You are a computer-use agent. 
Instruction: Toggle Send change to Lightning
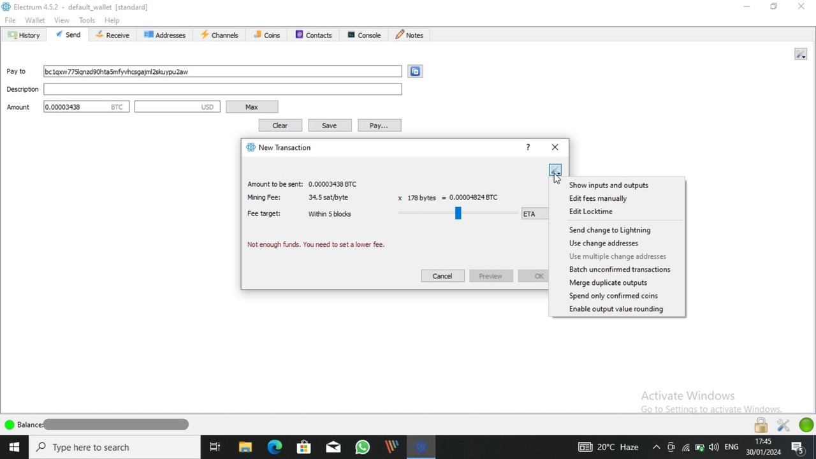pyautogui.click(x=617, y=230)
